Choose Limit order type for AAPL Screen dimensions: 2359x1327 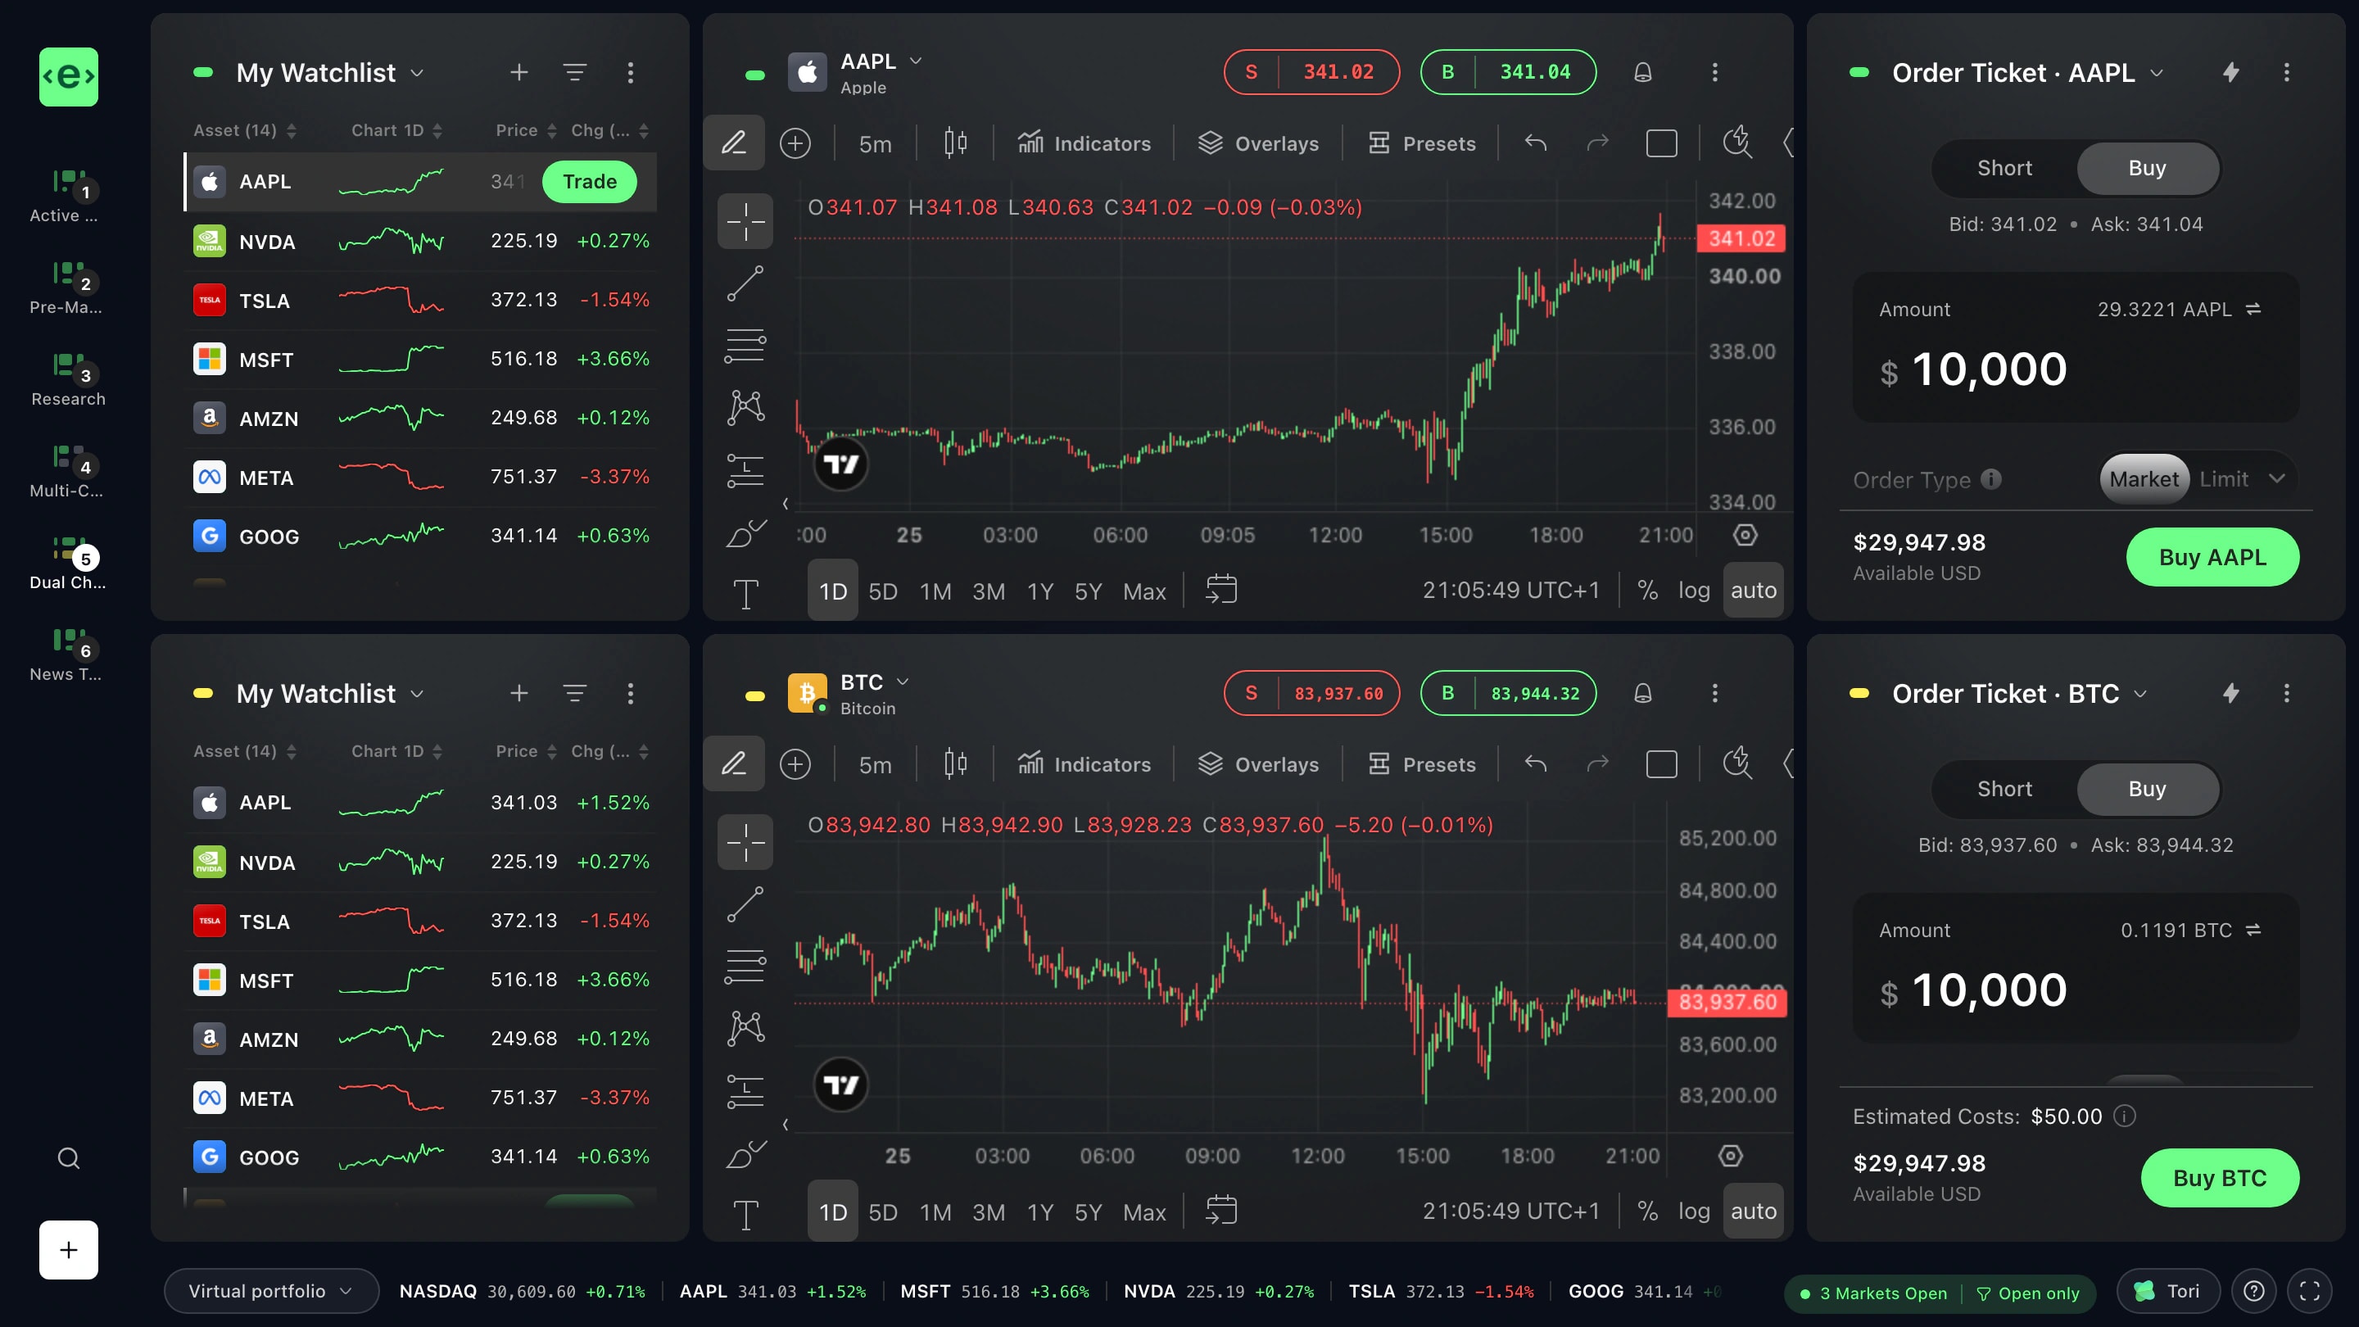coord(2224,479)
